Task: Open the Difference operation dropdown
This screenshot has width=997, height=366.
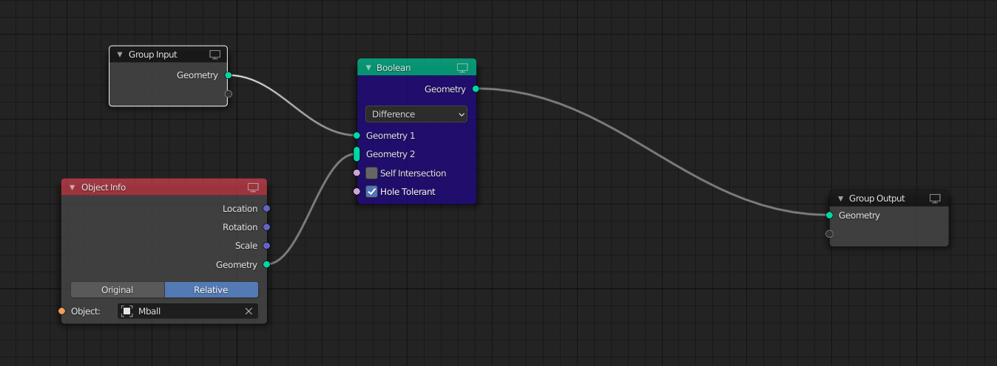Action: [416, 114]
